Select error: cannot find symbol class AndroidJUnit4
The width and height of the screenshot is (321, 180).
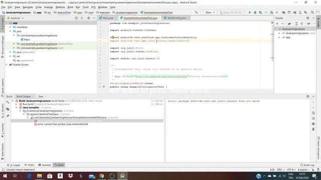[63, 124]
